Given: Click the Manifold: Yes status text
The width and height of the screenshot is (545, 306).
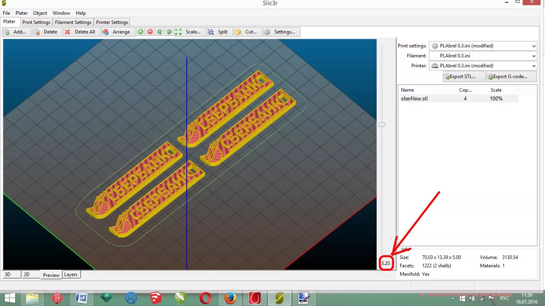Looking at the screenshot, I should tap(415, 274).
